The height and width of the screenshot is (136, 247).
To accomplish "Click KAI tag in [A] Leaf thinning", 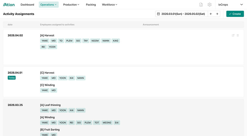I will [71, 110].
